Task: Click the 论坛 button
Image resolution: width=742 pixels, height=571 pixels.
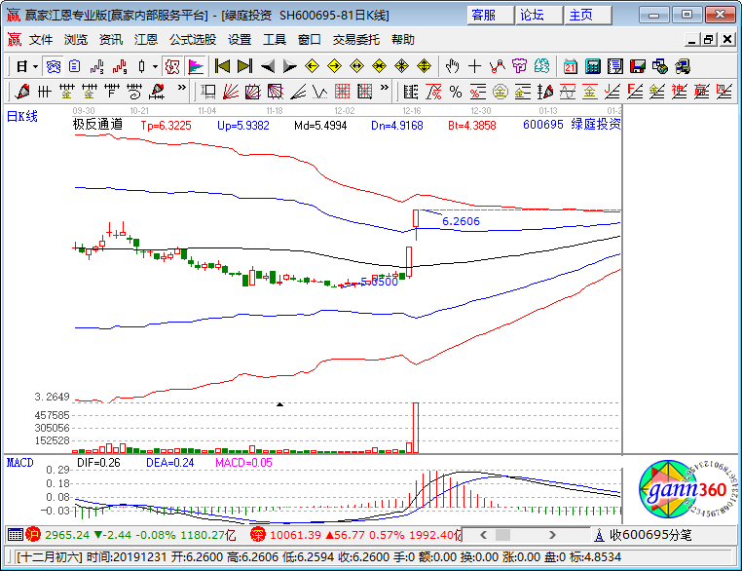Action: point(533,15)
